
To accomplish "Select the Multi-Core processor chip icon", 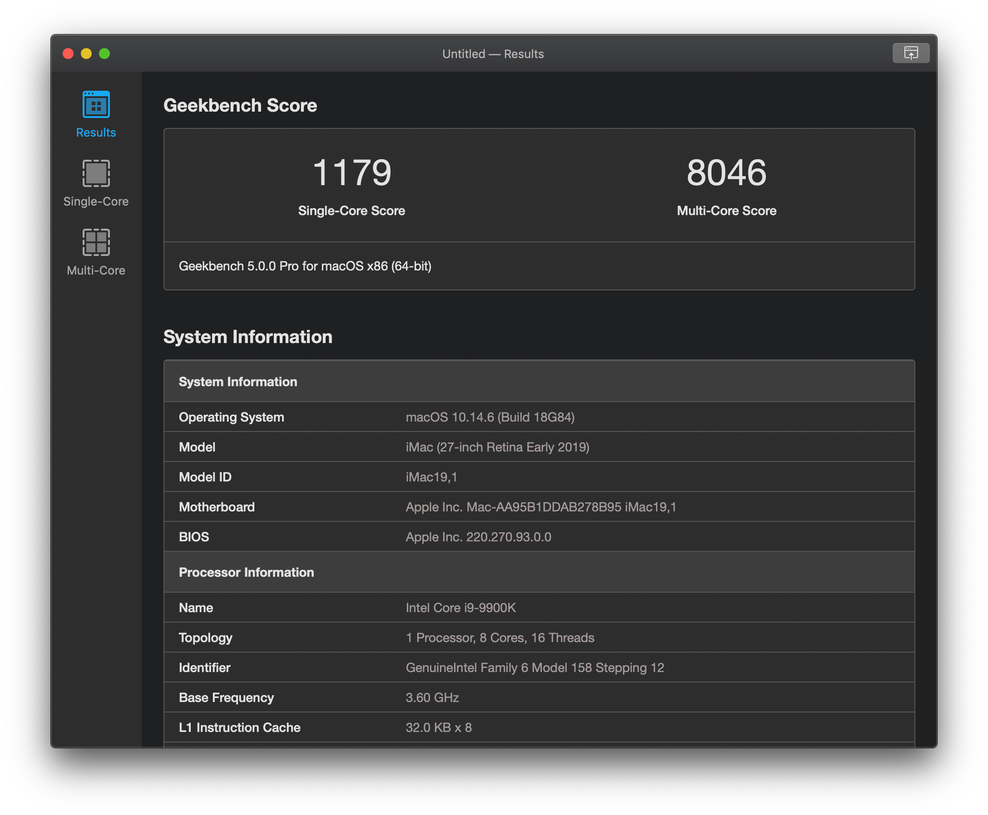I will 95,242.
